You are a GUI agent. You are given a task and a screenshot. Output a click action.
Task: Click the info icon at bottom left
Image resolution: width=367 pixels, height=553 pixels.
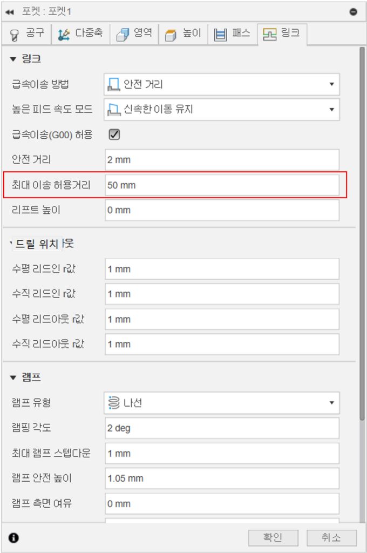coord(13,538)
